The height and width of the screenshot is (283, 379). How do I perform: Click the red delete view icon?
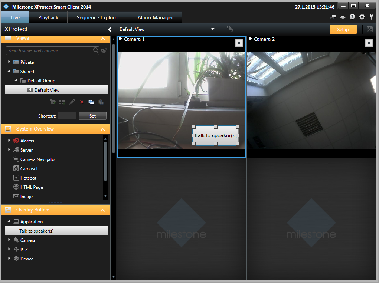click(82, 102)
